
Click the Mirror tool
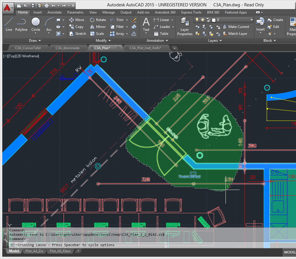click(x=98, y=27)
